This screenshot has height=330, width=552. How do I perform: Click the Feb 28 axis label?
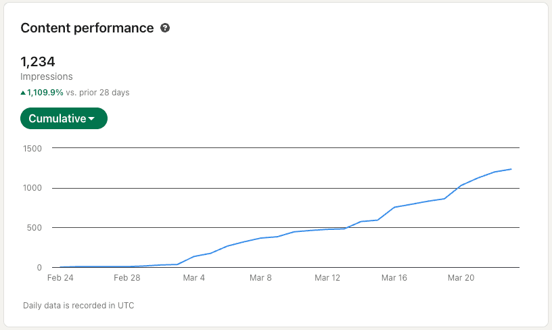click(127, 277)
